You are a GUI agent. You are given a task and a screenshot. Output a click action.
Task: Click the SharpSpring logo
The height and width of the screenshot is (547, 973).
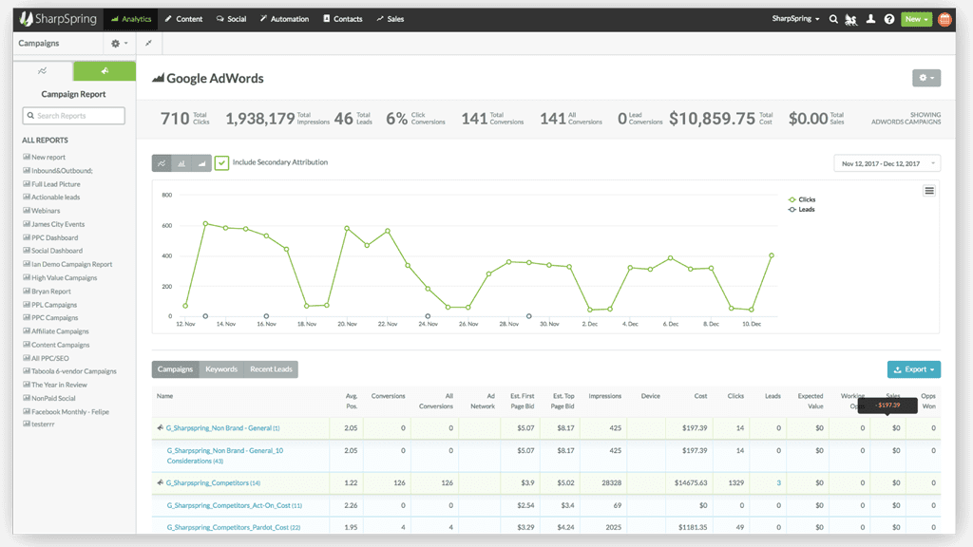pyautogui.click(x=58, y=19)
